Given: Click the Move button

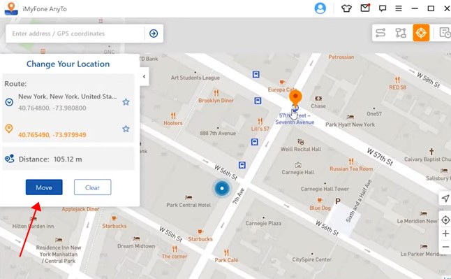Looking at the screenshot, I should (x=44, y=187).
